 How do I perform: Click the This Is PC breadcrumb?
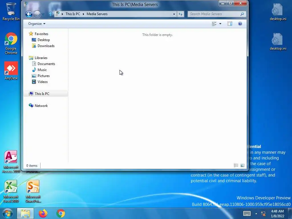tap(73, 14)
